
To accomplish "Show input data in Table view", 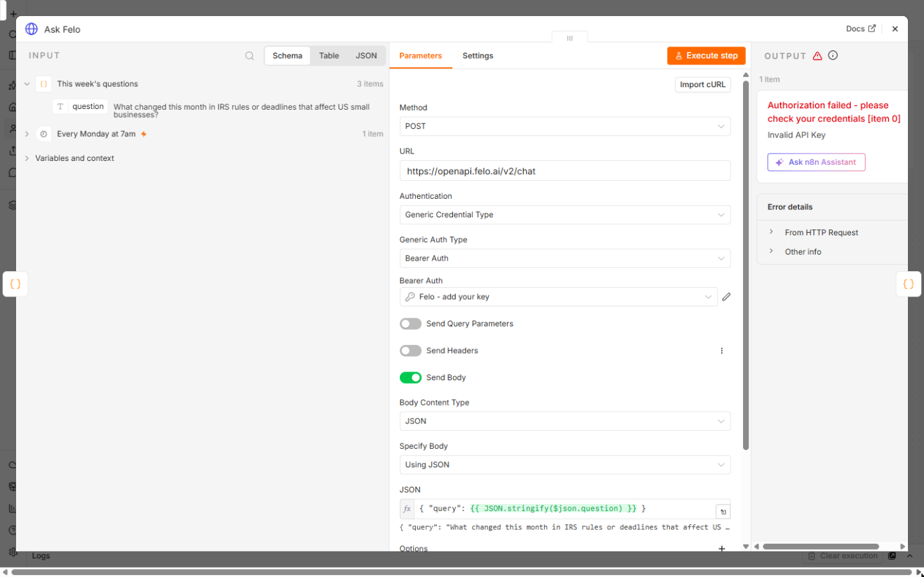I will [329, 56].
